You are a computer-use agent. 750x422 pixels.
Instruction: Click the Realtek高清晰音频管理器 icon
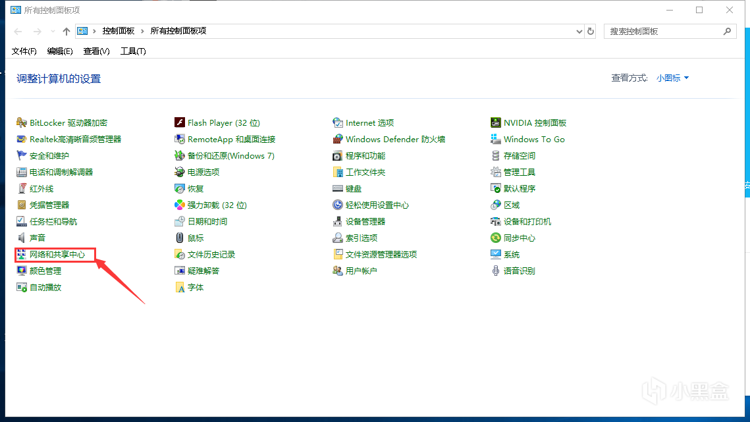[x=22, y=140]
